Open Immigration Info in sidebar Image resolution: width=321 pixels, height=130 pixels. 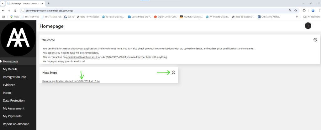[x=14, y=77]
